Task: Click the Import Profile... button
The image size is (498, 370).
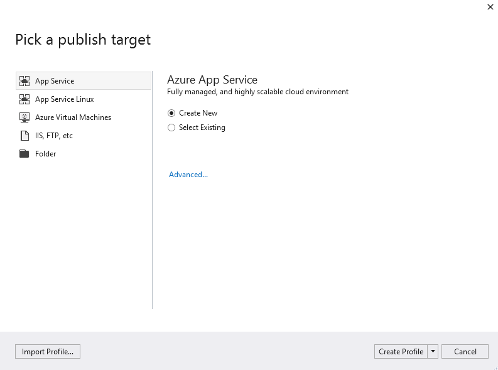Action: [48, 352]
